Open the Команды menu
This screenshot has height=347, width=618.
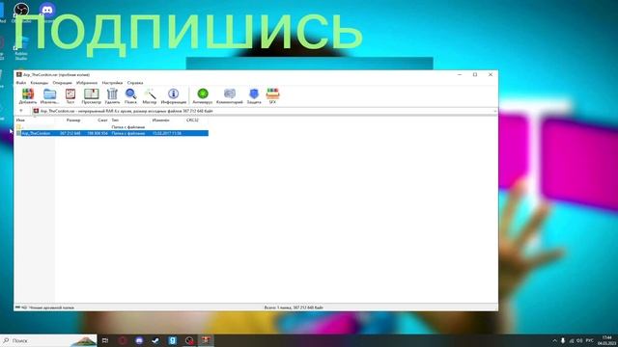[40, 83]
